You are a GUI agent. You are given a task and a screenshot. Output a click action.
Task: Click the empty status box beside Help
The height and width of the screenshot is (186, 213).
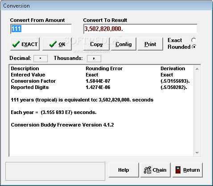click(x=55, y=171)
